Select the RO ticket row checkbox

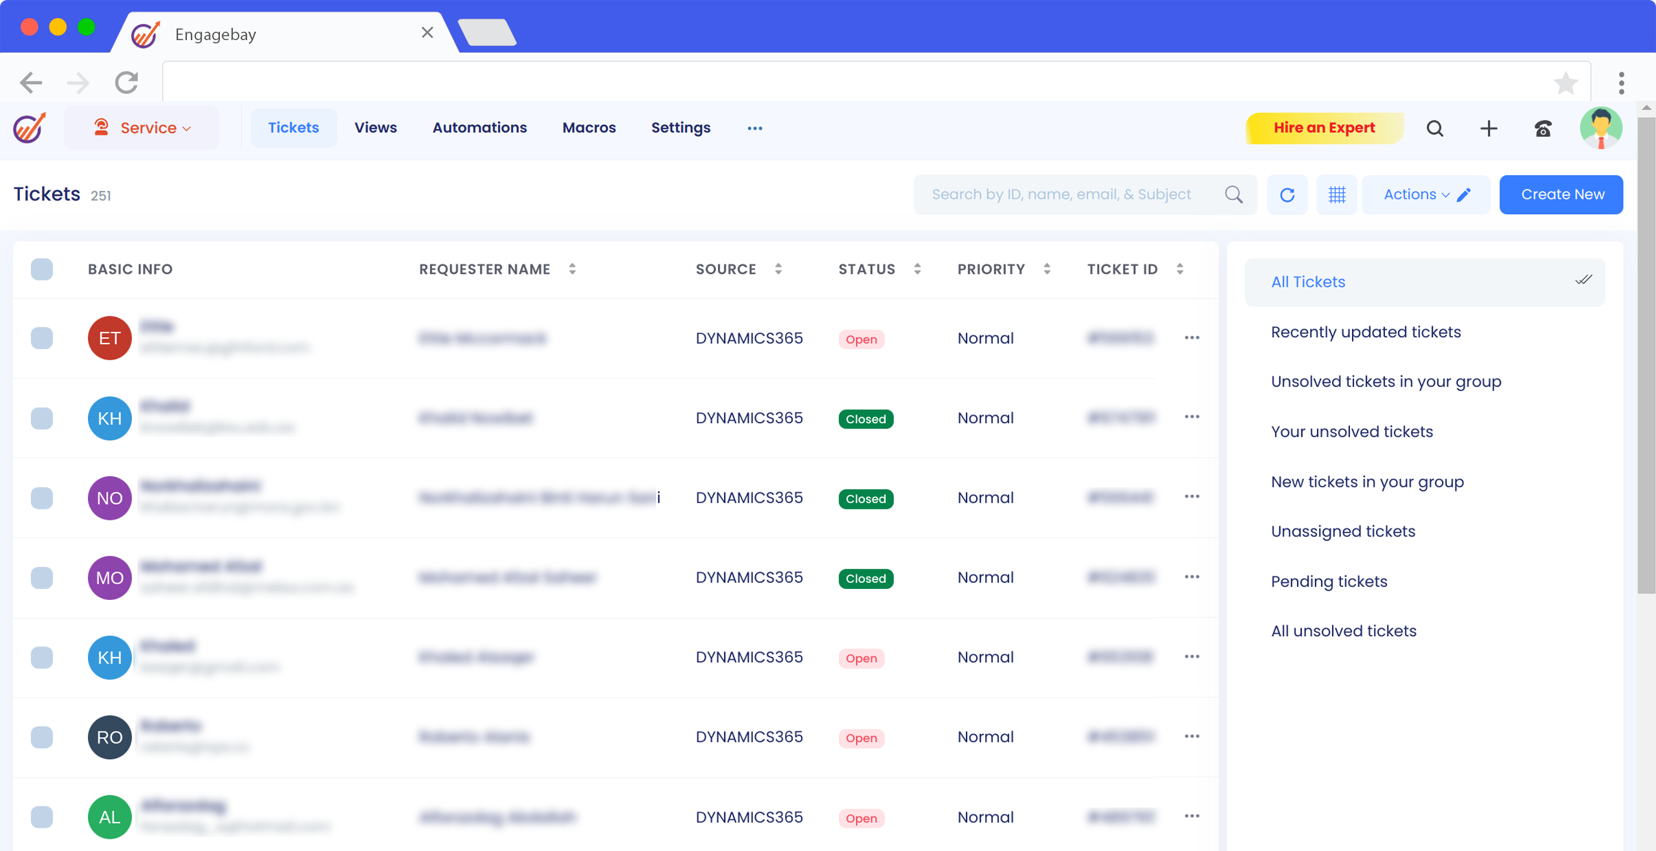[x=42, y=737]
